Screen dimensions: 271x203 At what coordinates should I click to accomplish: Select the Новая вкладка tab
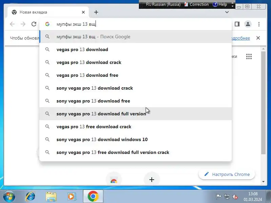pyautogui.click(x=48, y=12)
